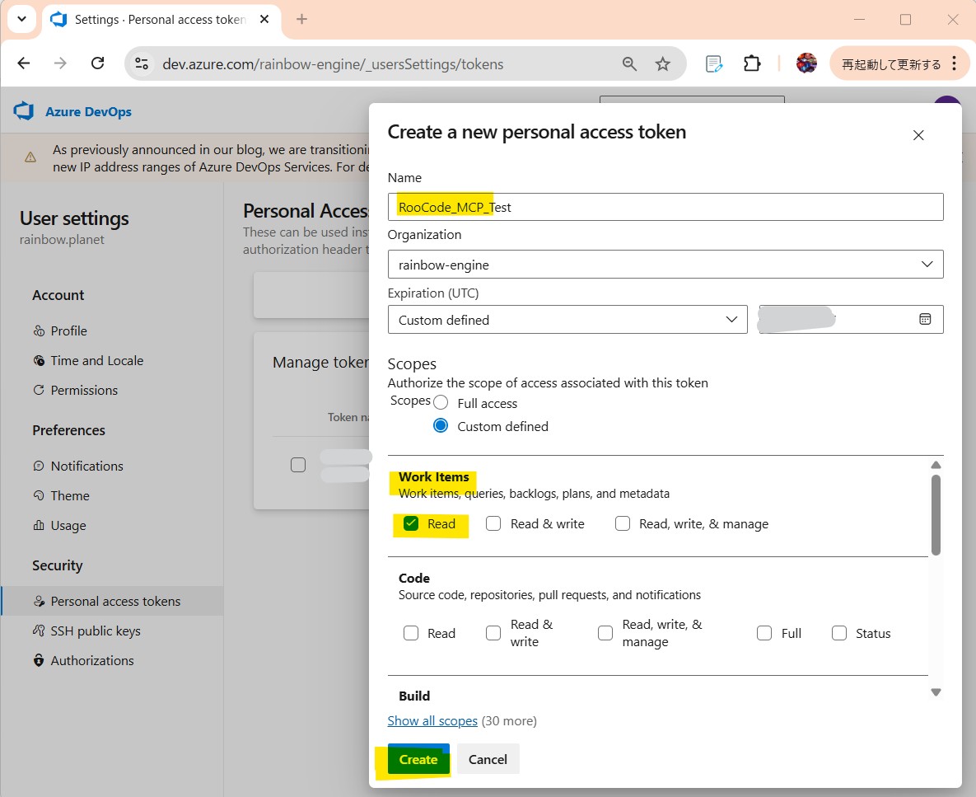Go back with the browser back arrow
Image resolution: width=976 pixels, height=797 pixels.
click(24, 63)
